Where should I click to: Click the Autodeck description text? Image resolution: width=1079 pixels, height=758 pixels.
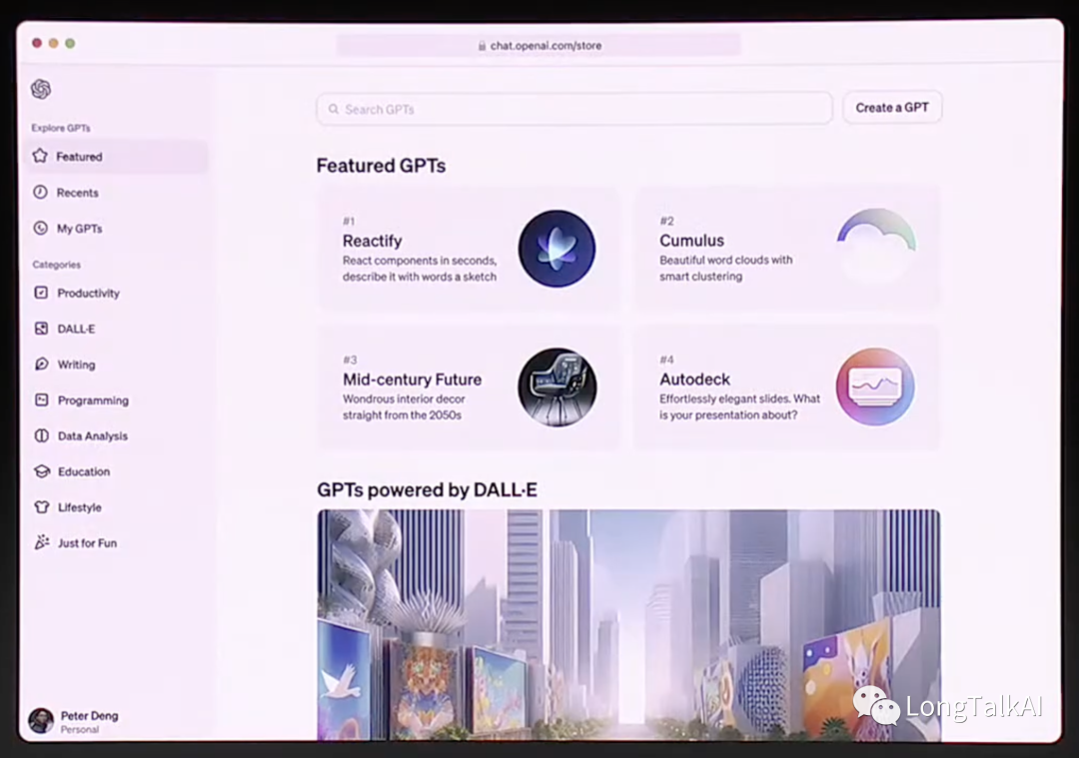[x=739, y=406]
